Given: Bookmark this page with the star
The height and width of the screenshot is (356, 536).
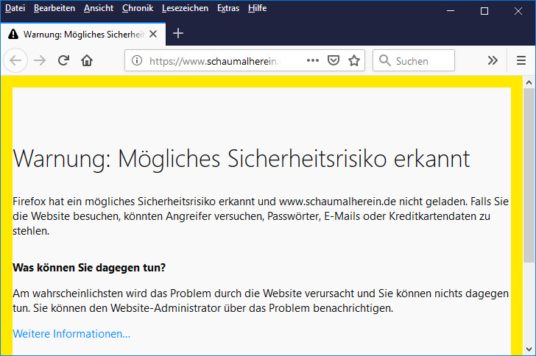Looking at the screenshot, I should [x=354, y=61].
